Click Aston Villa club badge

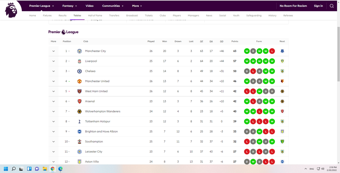coord(80,161)
